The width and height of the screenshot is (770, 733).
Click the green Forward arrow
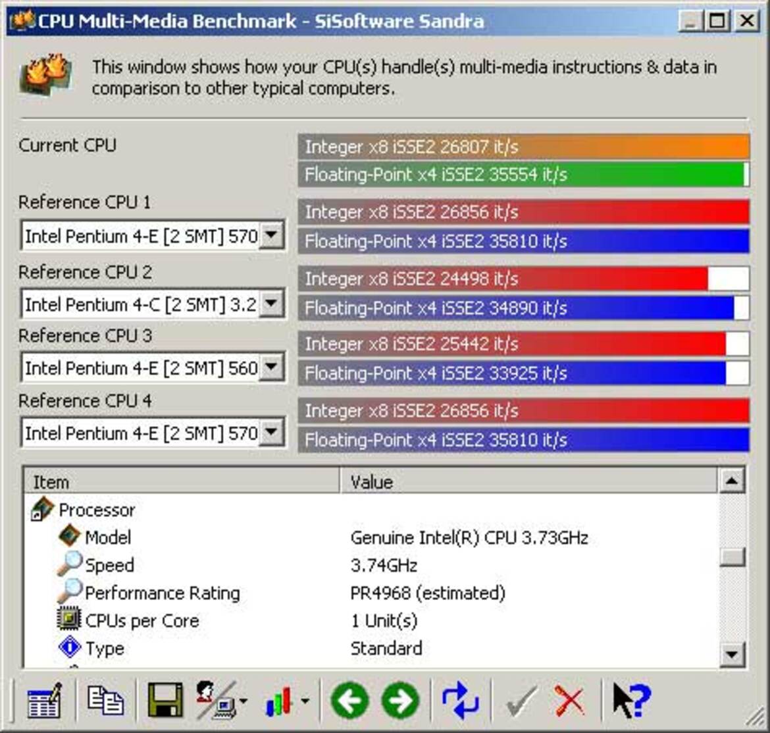coord(400,700)
